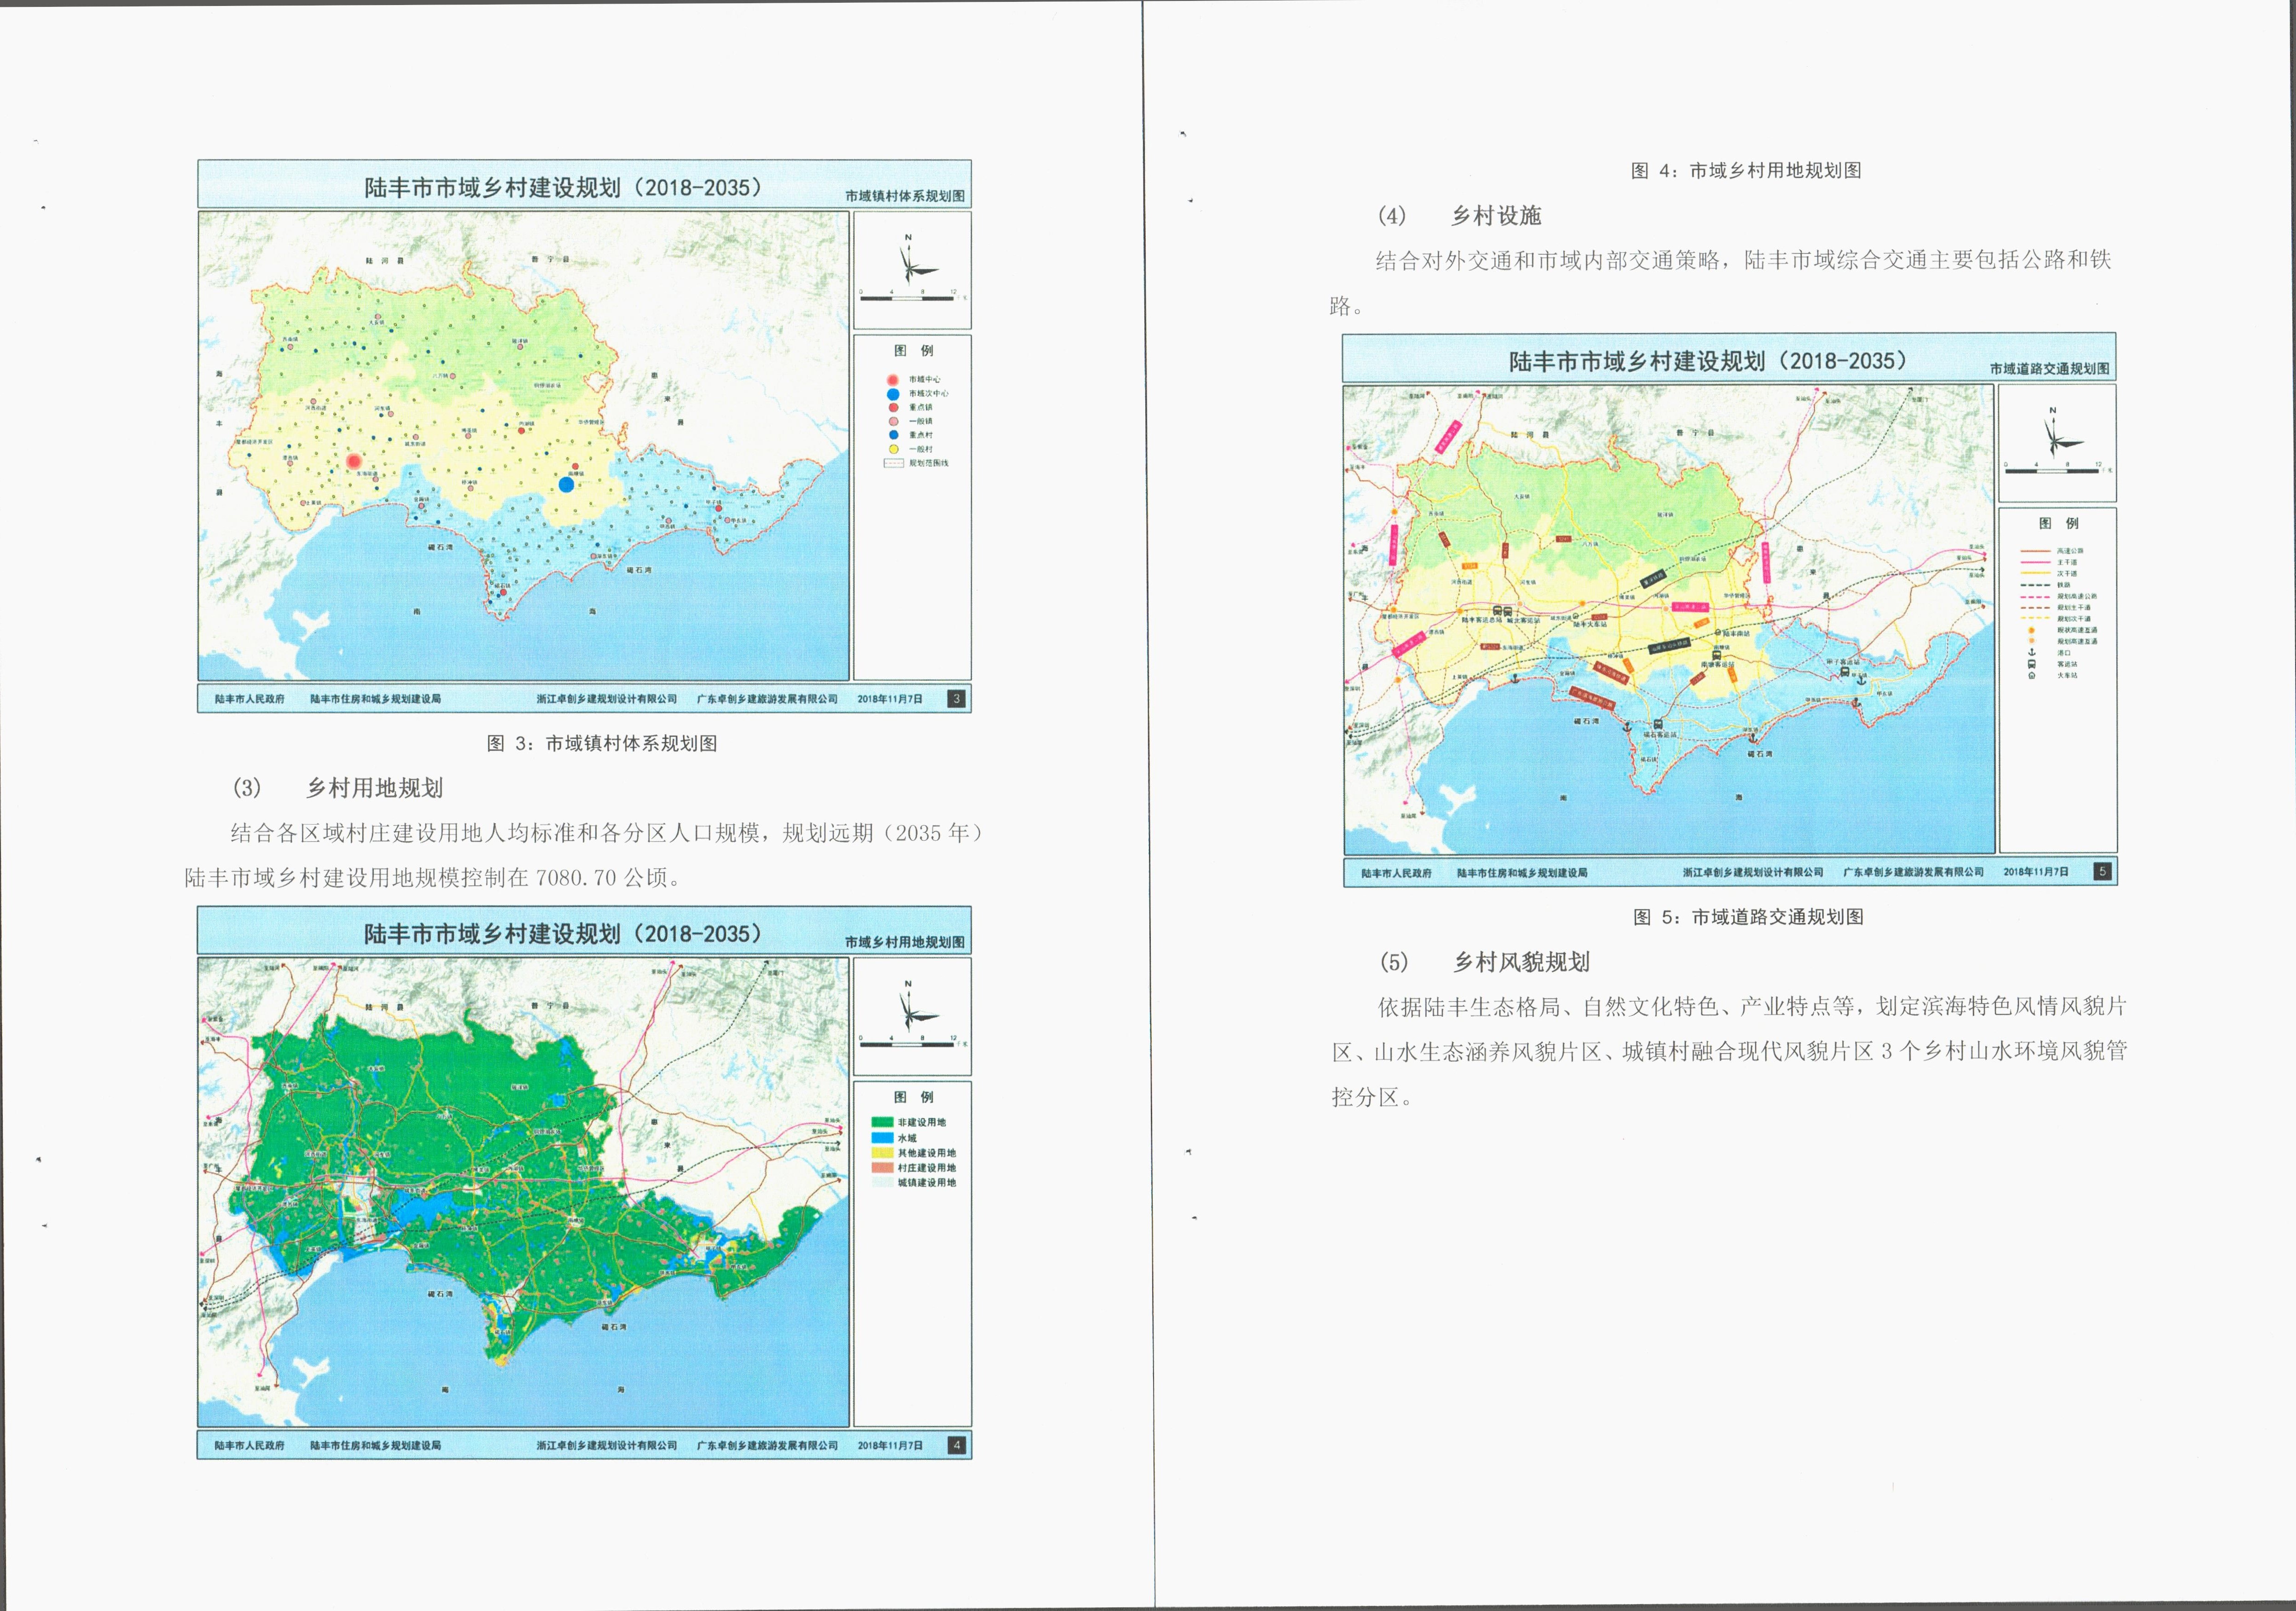Screen dimensions: 2296x1611
Task: Click the paragraph line starting 依据陆丰生态格局
Action: (1752, 1006)
